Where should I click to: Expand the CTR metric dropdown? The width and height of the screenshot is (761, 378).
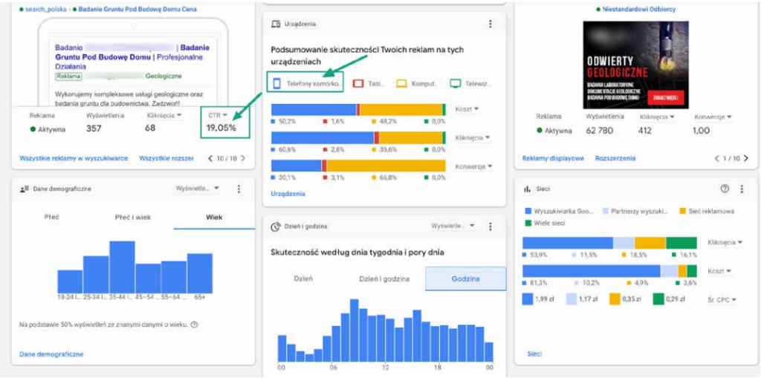[x=219, y=116]
